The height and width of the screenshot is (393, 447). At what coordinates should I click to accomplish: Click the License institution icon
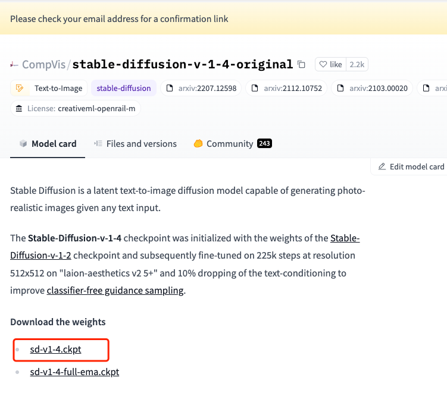coord(20,108)
